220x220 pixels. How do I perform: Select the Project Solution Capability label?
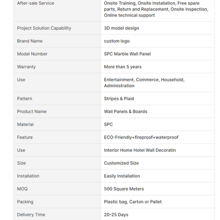coord(44,28)
